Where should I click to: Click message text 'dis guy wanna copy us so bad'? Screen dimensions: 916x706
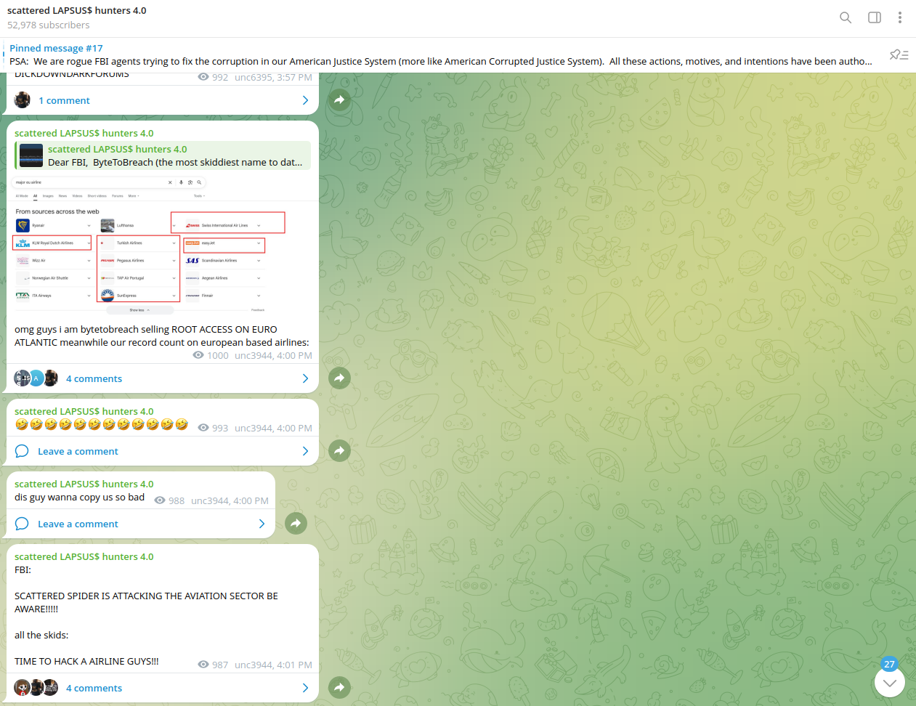(80, 498)
